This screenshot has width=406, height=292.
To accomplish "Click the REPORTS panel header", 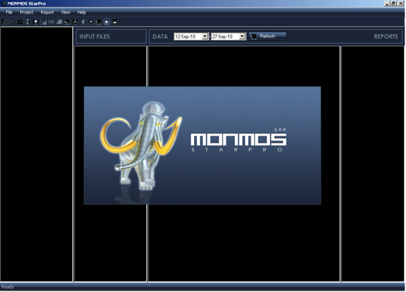I will click(x=385, y=36).
